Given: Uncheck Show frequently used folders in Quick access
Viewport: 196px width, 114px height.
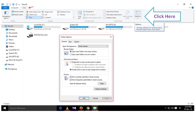Looking at the screenshot, I should [71, 80].
